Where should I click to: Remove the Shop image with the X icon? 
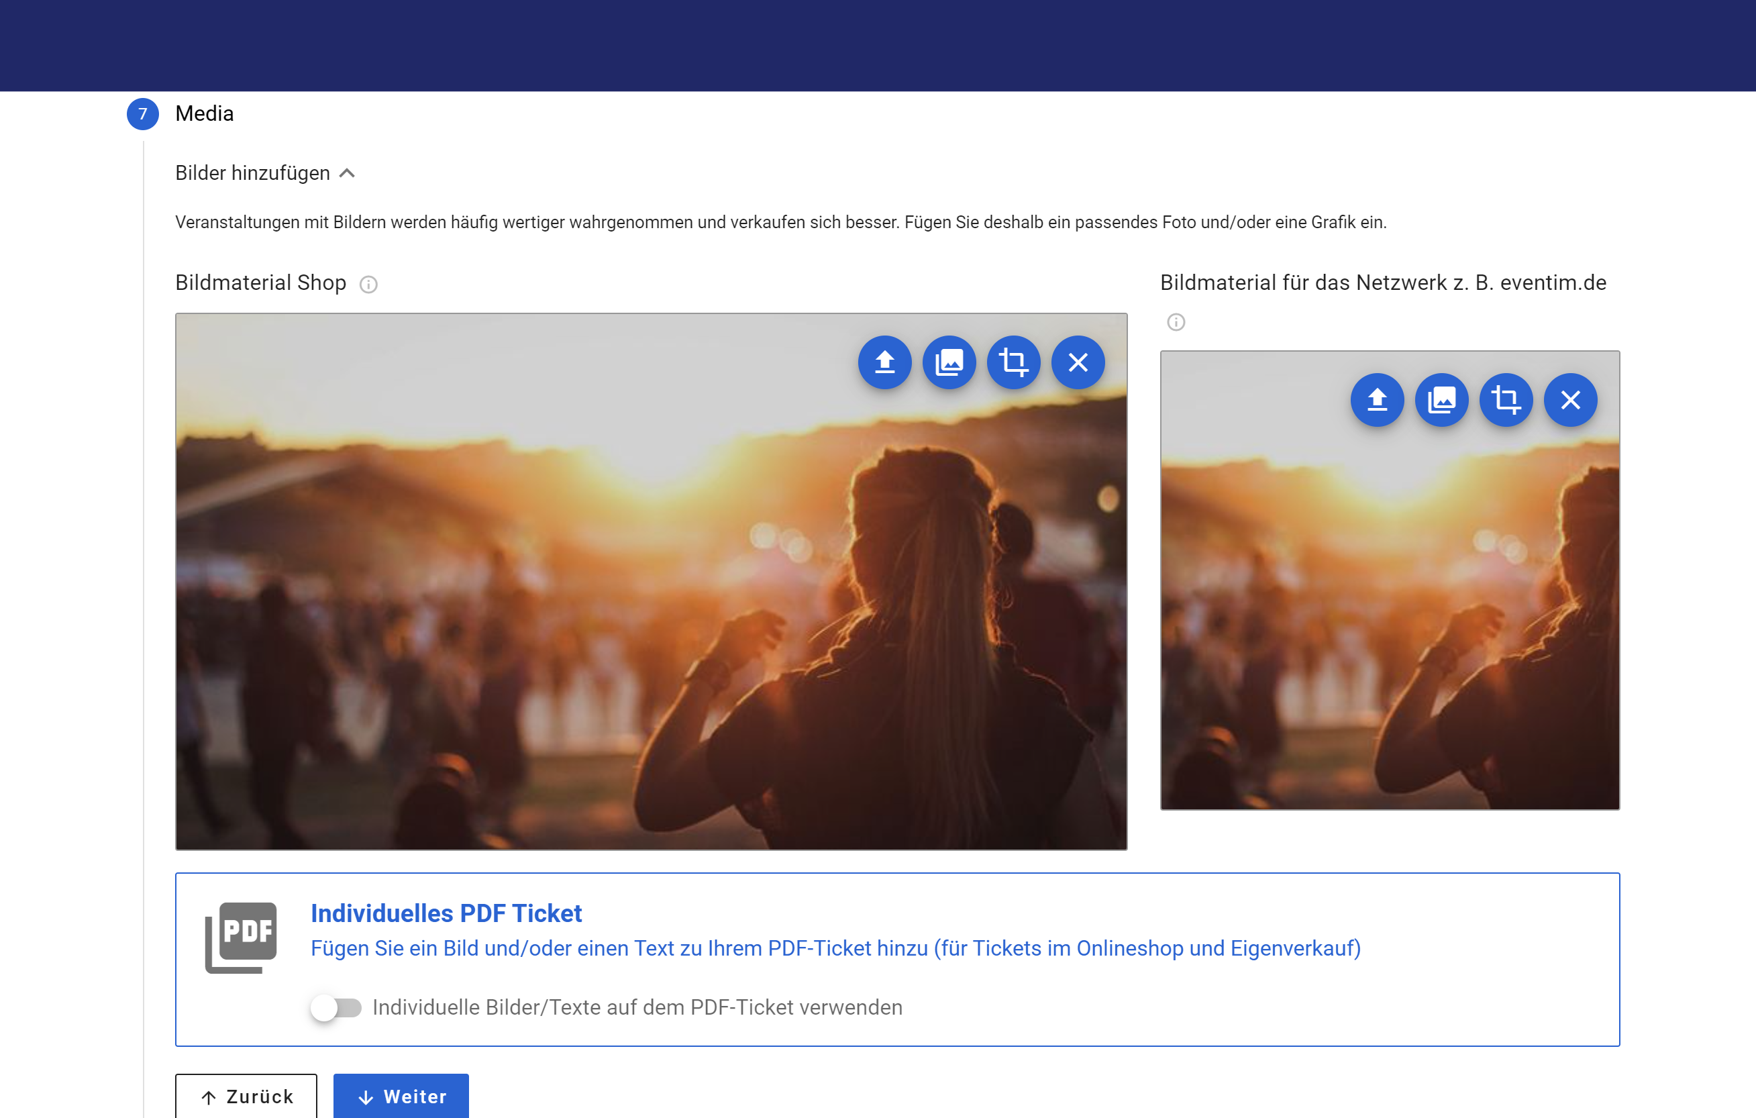click(x=1078, y=362)
